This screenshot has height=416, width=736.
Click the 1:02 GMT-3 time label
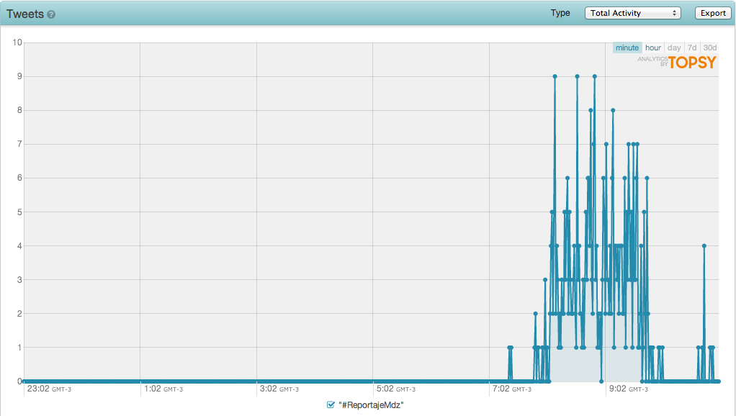pos(163,389)
